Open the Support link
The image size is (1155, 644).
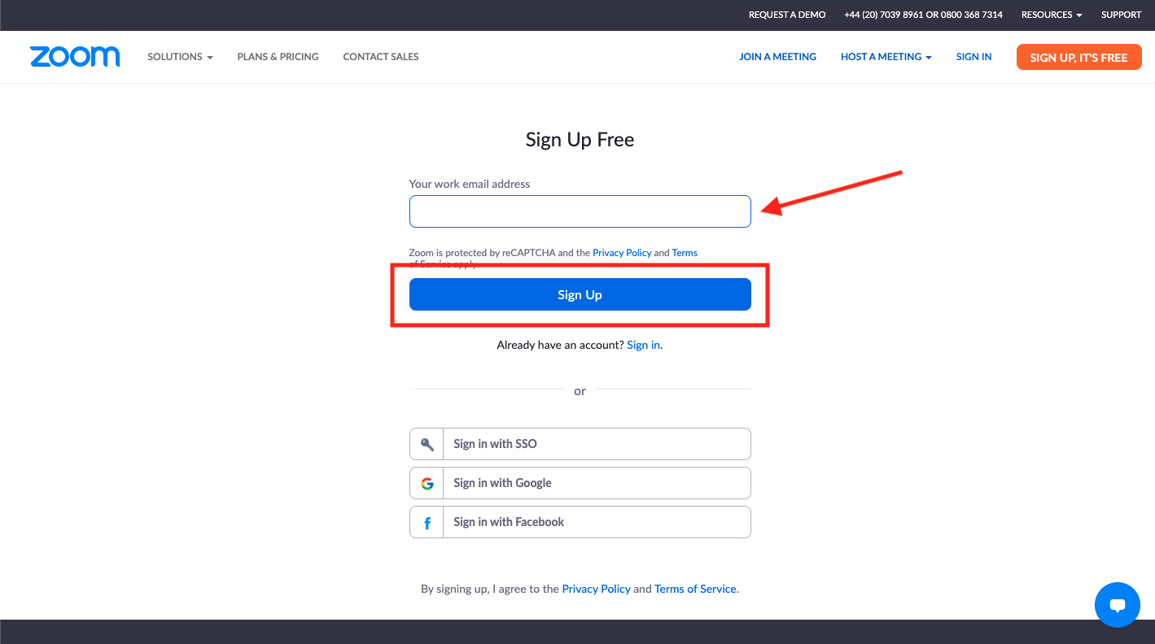coord(1121,15)
